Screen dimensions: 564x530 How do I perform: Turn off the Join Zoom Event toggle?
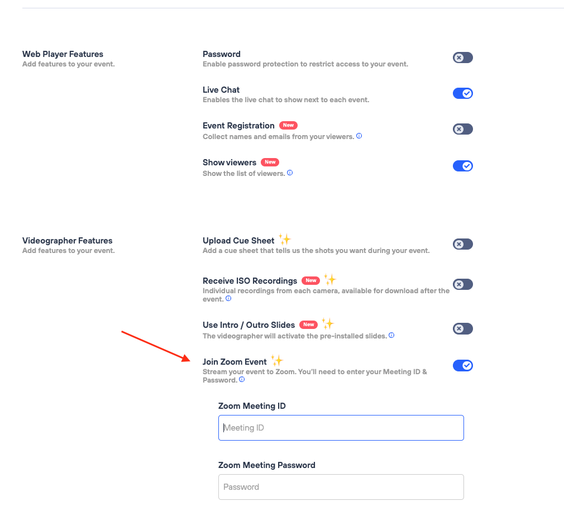pos(462,365)
